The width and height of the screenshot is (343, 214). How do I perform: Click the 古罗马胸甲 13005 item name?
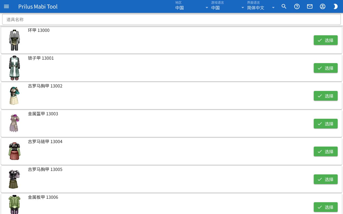coord(45,169)
